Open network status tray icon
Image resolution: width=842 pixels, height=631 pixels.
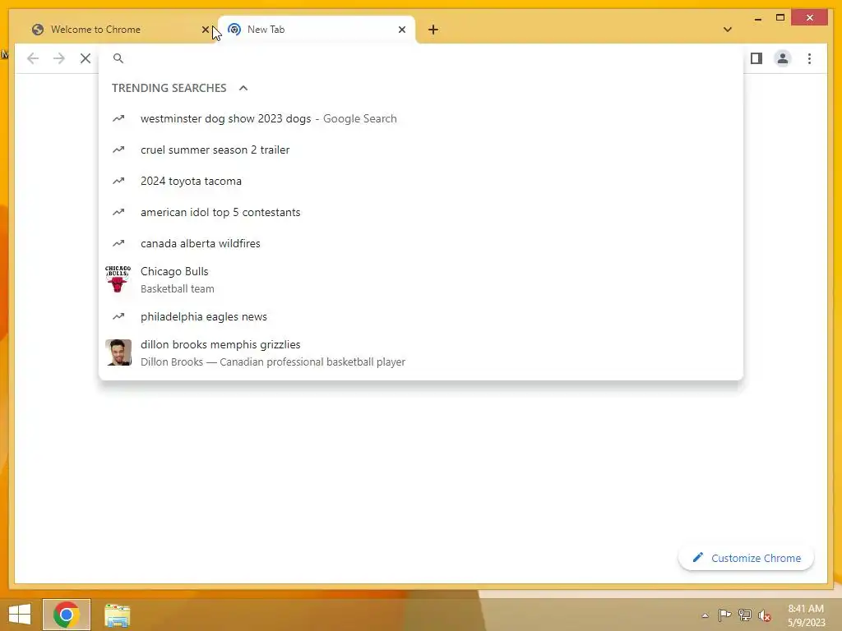click(744, 615)
